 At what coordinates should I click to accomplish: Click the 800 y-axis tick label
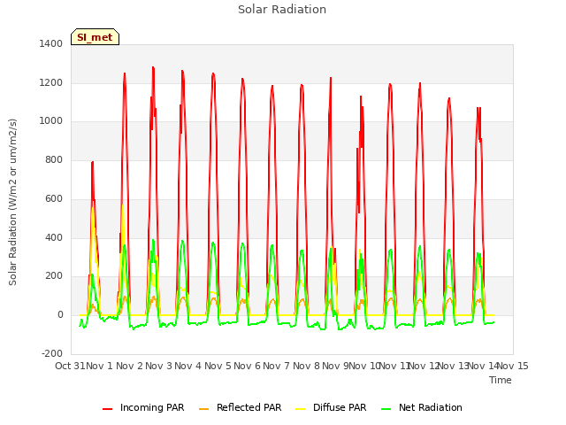(x=54, y=159)
